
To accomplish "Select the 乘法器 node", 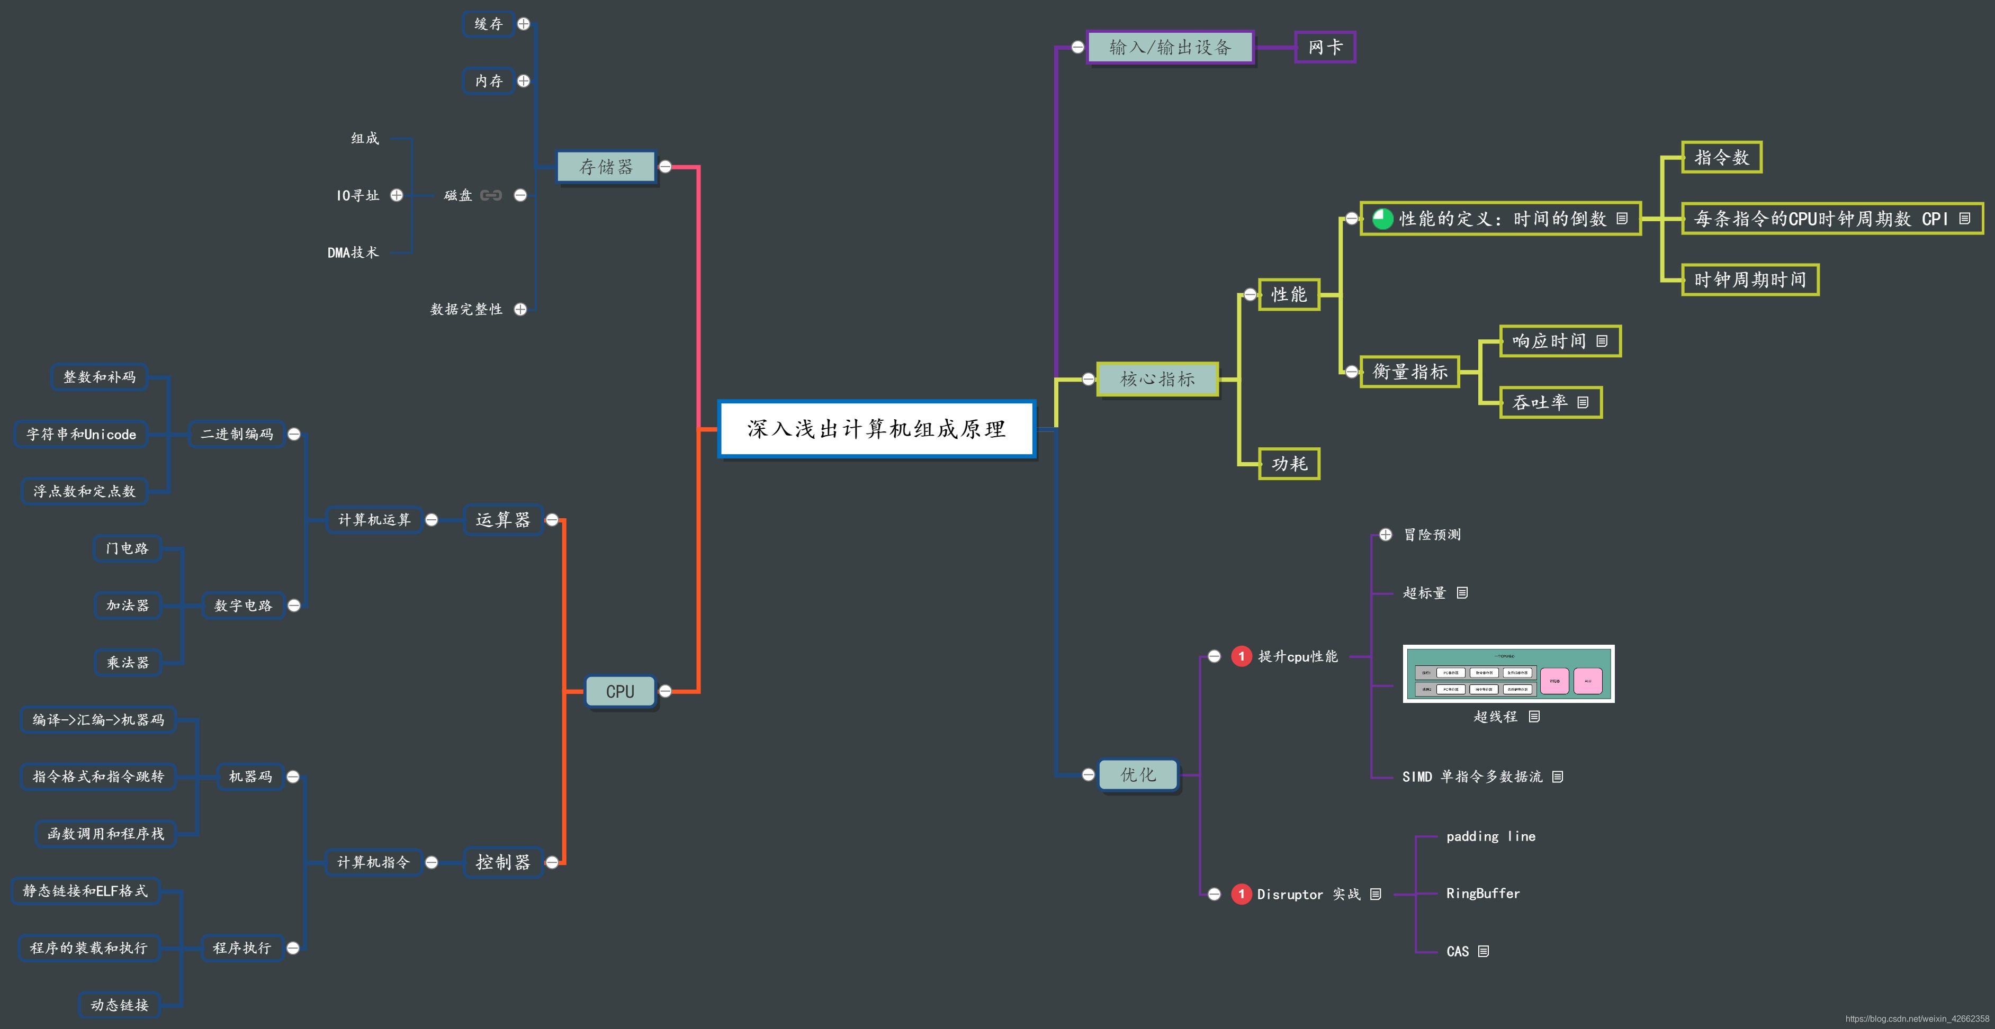I will 128,663.
